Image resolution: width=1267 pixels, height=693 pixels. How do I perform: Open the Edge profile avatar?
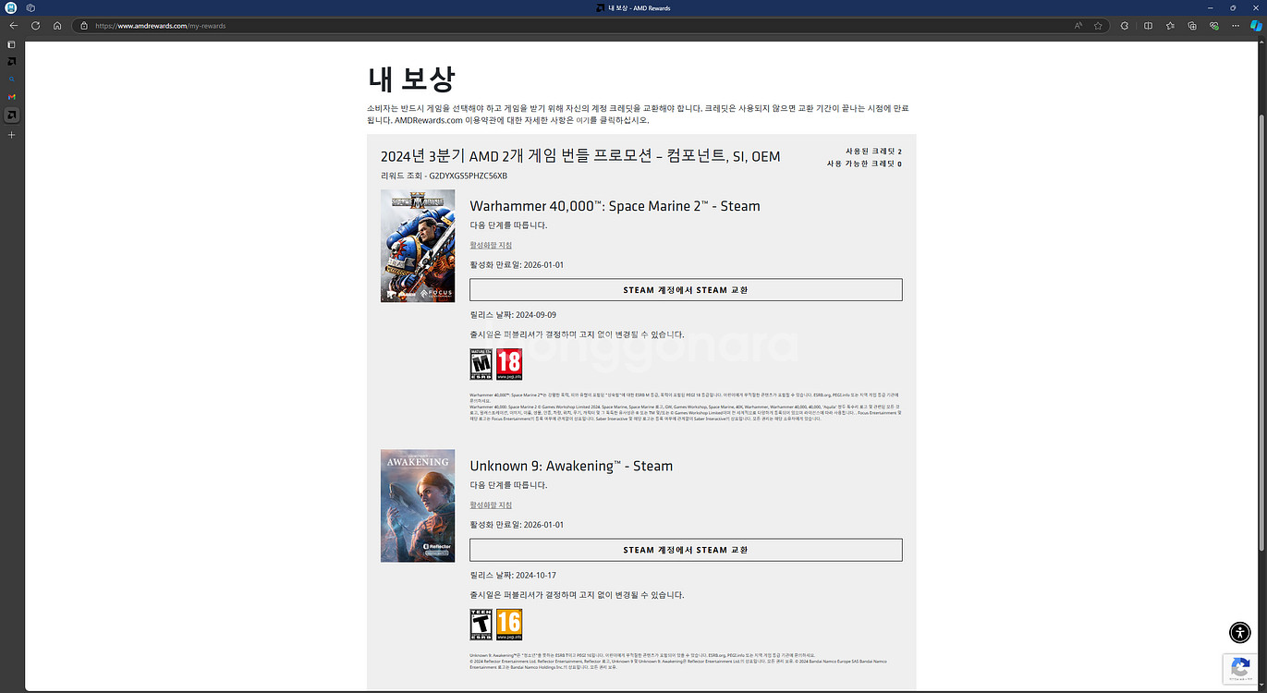click(x=11, y=7)
